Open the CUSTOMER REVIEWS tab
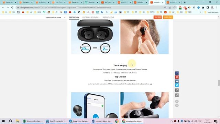 click(x=91, y=17)
